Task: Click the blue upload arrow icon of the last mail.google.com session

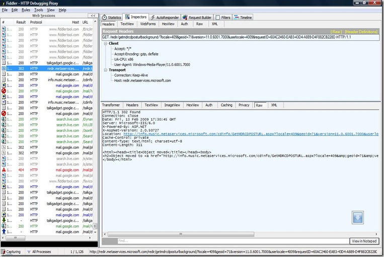Action: tap(4, 231)
